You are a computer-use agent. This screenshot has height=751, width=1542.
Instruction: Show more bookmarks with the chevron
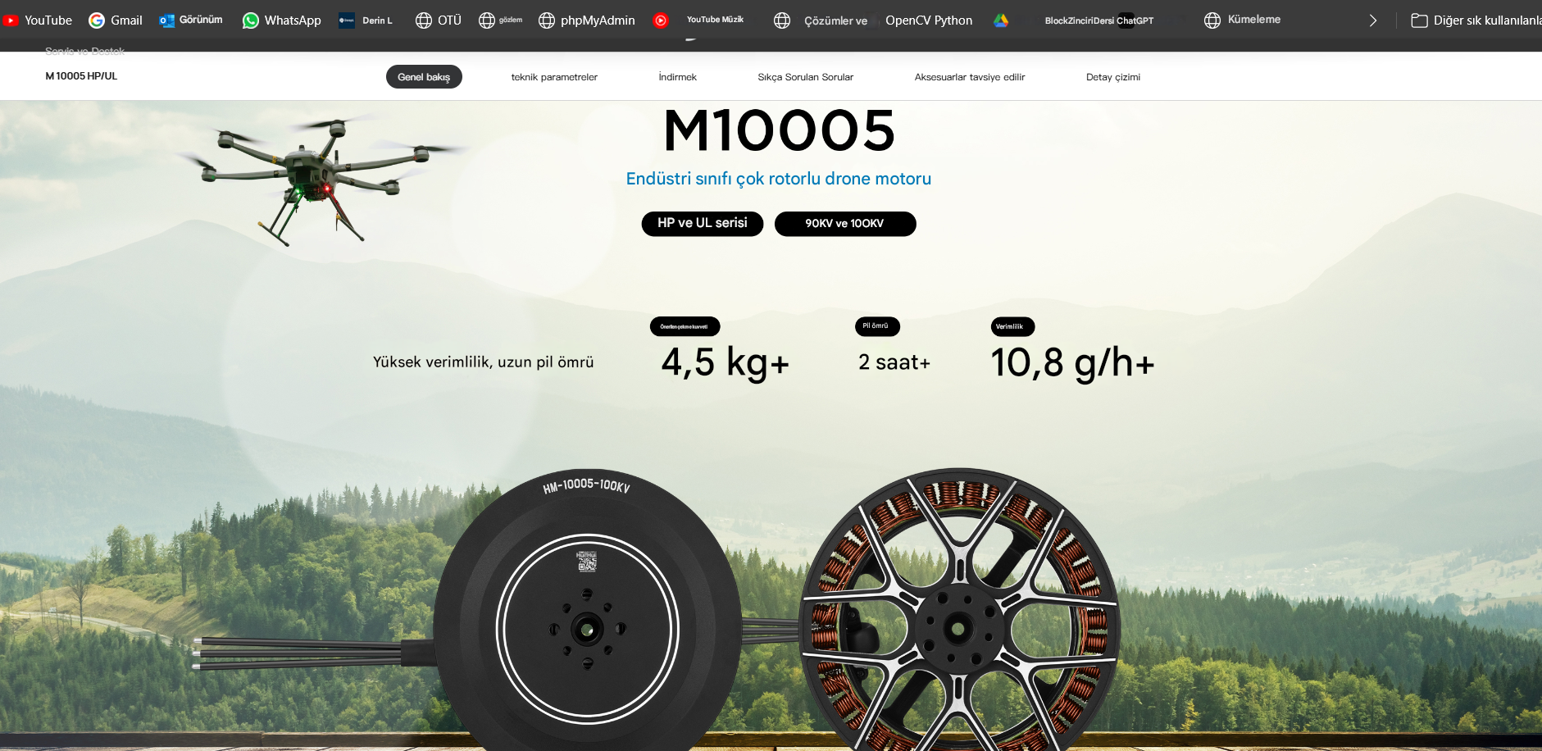click(1373, 20)
